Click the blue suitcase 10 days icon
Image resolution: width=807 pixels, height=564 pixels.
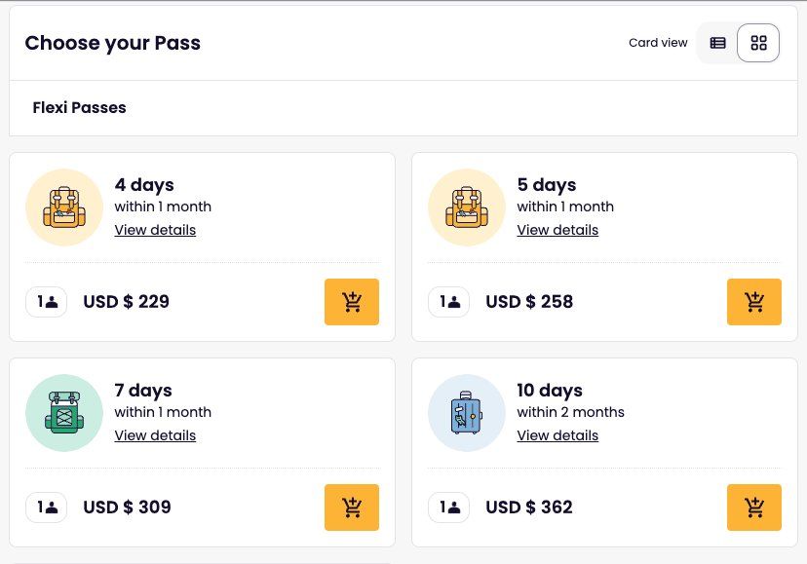[x=467, y=413]
